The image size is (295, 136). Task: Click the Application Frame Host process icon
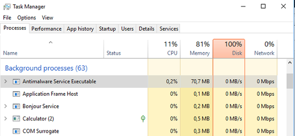pyautogui.click(x=16, y=94)
